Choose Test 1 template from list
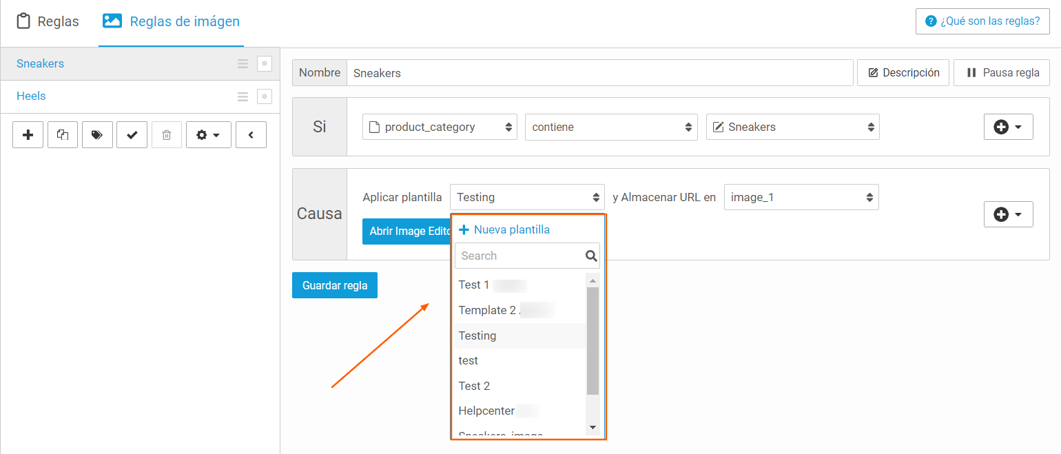Viewport: 1061px width, 454px height. 520,285
